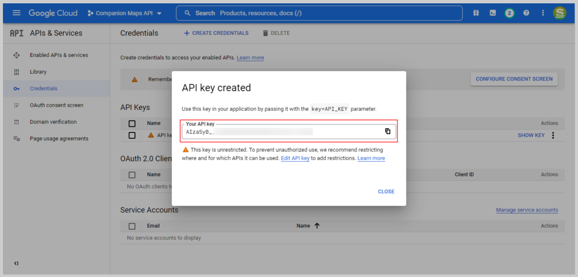Tick the Service Accounts table header checkbox
Viewport: 578px width, 277px height.
click(132, 226)
